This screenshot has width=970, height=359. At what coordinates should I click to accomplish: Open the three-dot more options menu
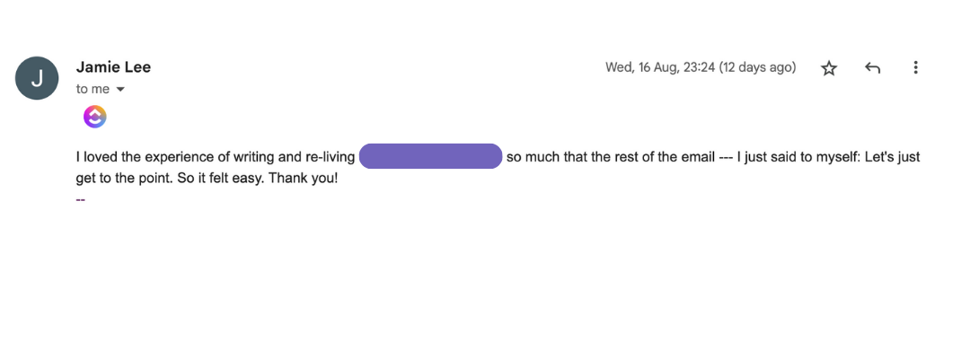click(x=915, y=68)
